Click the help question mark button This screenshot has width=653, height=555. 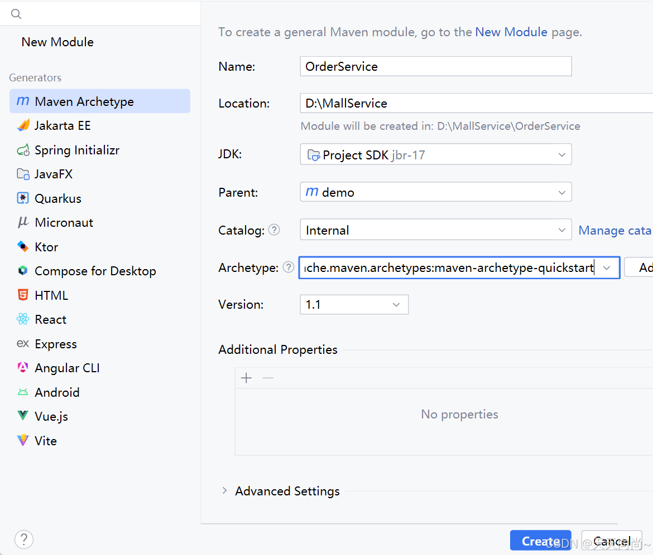(x=24, y=539)
